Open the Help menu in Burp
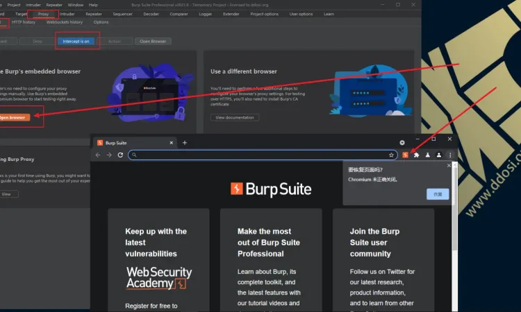521x312 pixels. (93, 5)
